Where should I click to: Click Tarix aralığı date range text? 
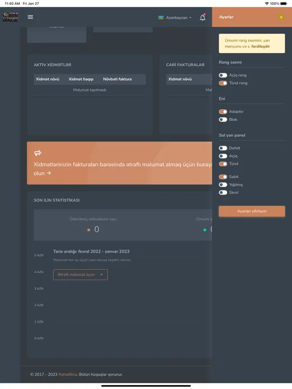pos(91,251)
